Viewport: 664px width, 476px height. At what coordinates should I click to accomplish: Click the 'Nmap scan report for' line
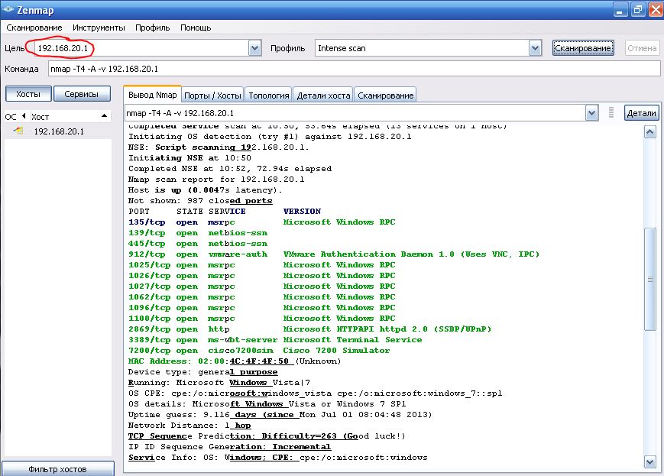[x=216, y=179]
